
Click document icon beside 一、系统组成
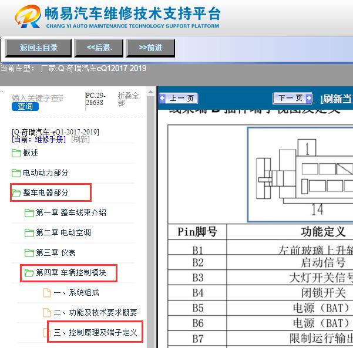coord(47,293)
